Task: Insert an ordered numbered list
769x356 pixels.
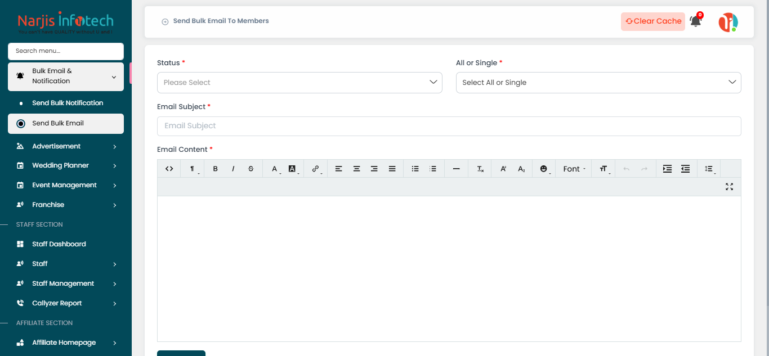Action: click(433, 169)
